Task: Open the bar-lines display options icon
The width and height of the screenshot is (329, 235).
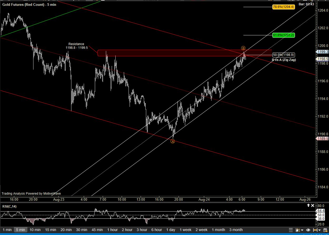Action: 291,230
